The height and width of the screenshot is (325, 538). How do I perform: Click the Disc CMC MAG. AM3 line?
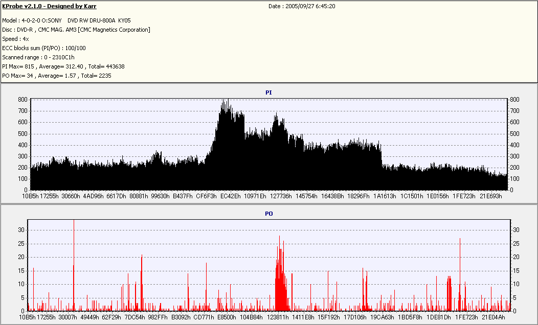(x=76, y=30)
